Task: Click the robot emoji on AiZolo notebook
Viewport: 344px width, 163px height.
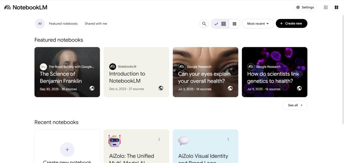Action: click(115, 141)
